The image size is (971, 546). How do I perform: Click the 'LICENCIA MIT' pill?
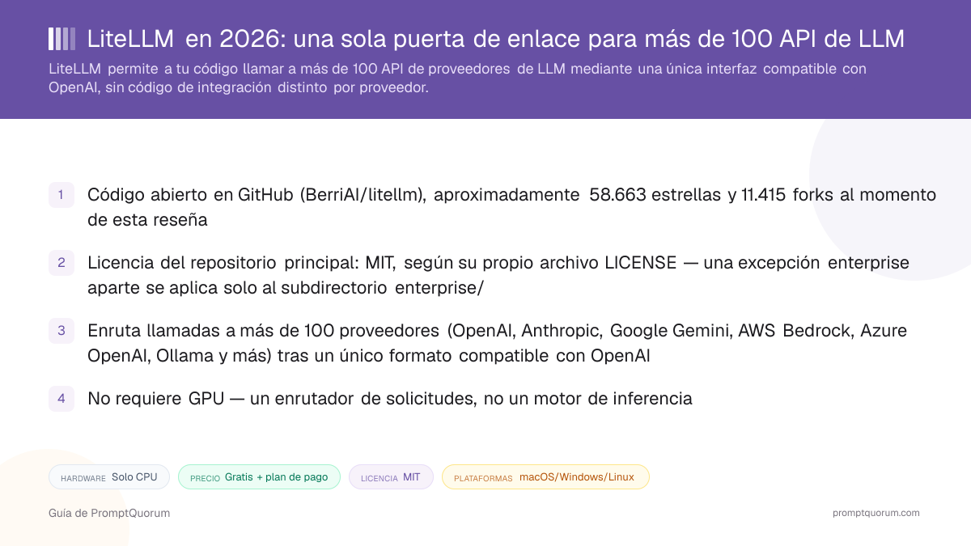coord(391,477)
